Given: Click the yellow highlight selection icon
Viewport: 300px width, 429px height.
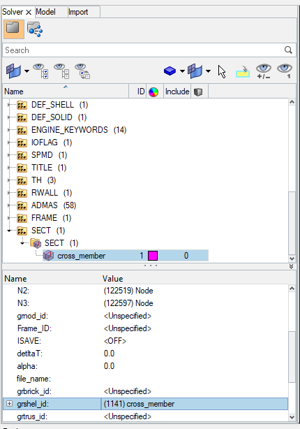Looking at the screenshot, I should (x=243, y=72).
